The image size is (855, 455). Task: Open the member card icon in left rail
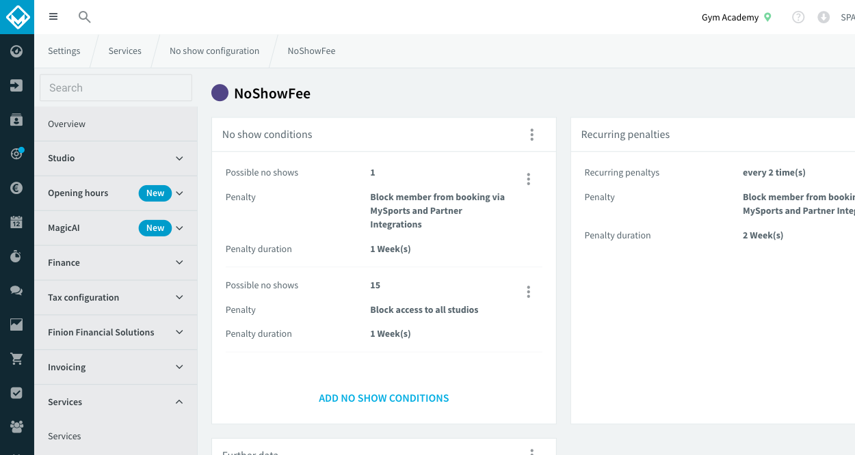coord(16,120)
